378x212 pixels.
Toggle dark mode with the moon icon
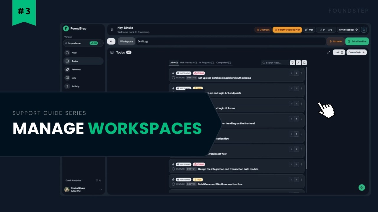pyautogui.click(x=364, y=30)
